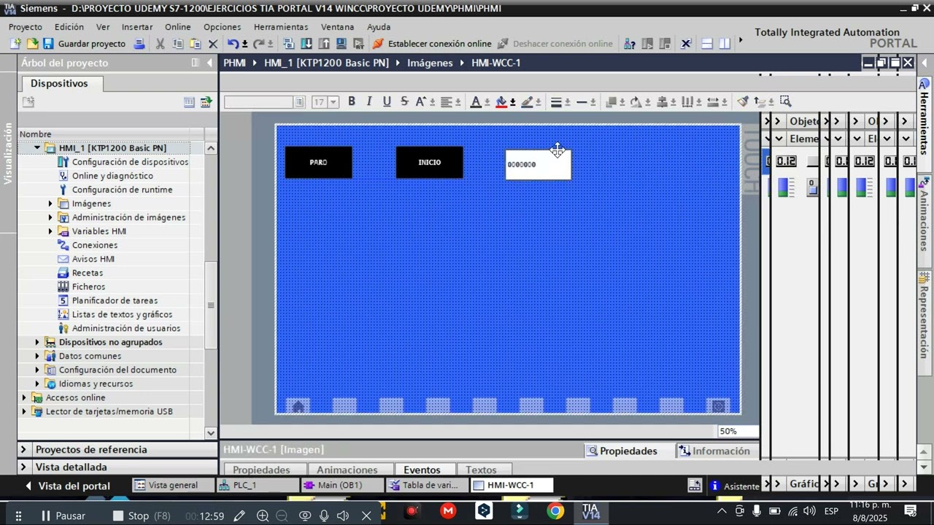Select the 000000 I/O field on screen
Screen dimensions: 934x525
(538, 165)
